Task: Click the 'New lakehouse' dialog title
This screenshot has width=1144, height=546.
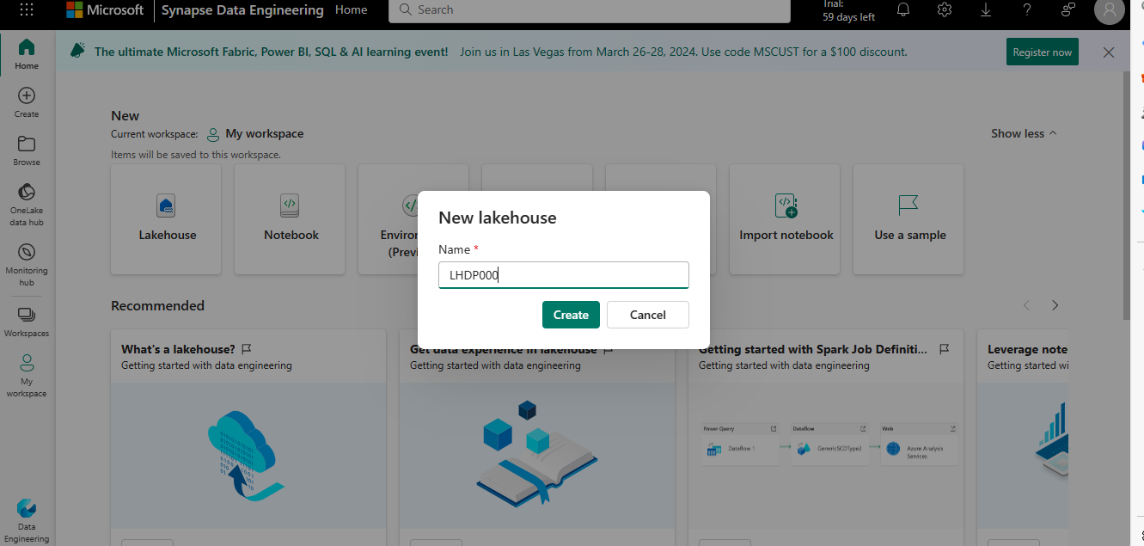Action: [498, 218]
